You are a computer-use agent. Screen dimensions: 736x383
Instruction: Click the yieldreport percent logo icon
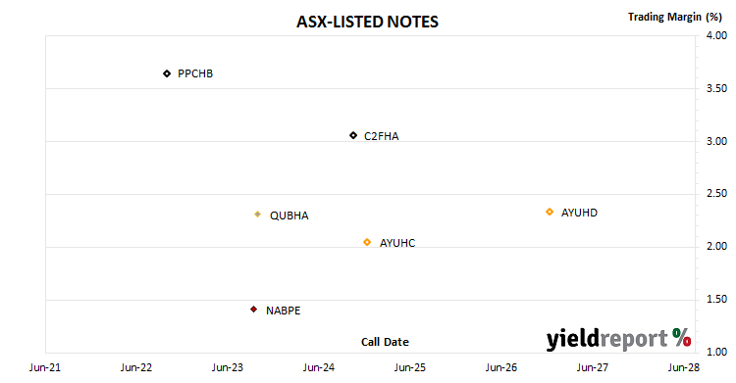click(682, 337)
